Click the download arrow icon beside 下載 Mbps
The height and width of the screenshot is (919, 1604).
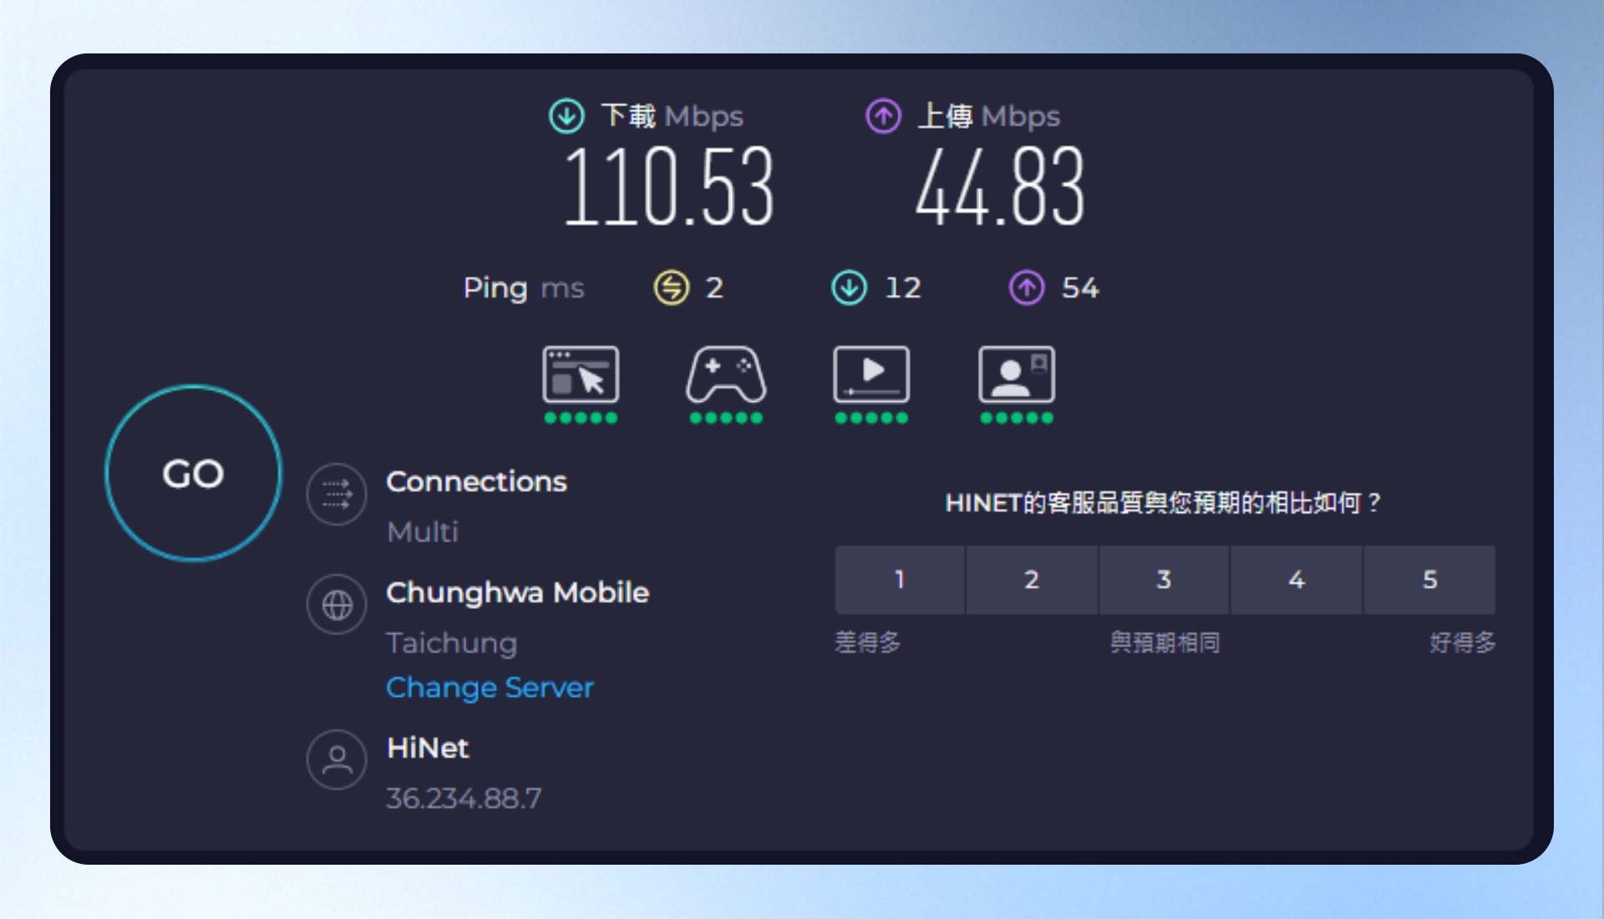point(566,116)
